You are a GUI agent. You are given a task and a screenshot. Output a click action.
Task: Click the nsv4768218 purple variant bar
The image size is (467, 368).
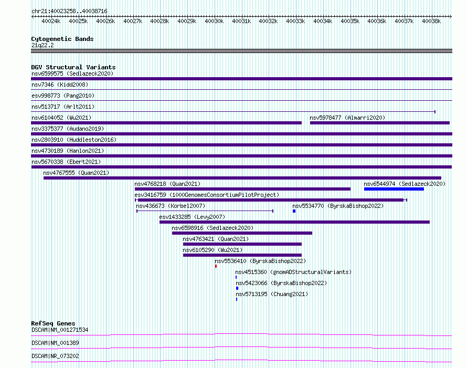pyautogui.click(x=242, y=189)
